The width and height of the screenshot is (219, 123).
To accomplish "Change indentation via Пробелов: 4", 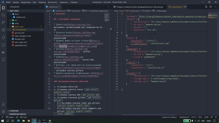I will (184, 117).
